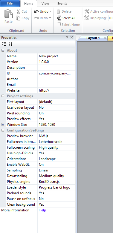Viewport: 113px width, 233px height.
Task: Change Preview browser value NW.js
Action: tap(56, 136)
